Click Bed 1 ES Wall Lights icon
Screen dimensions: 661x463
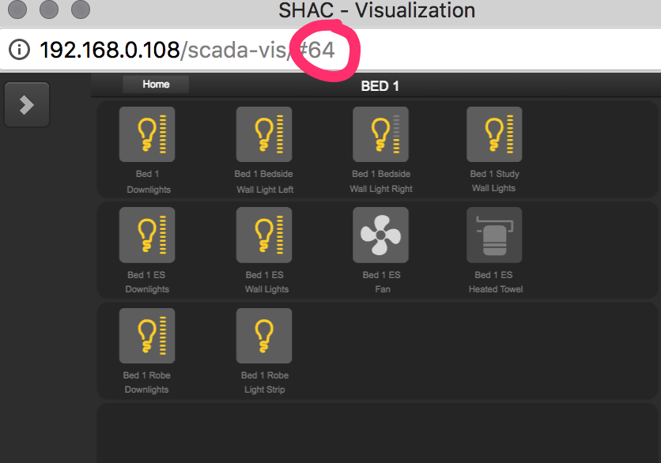pyautogui.click(x=264, y=235)
